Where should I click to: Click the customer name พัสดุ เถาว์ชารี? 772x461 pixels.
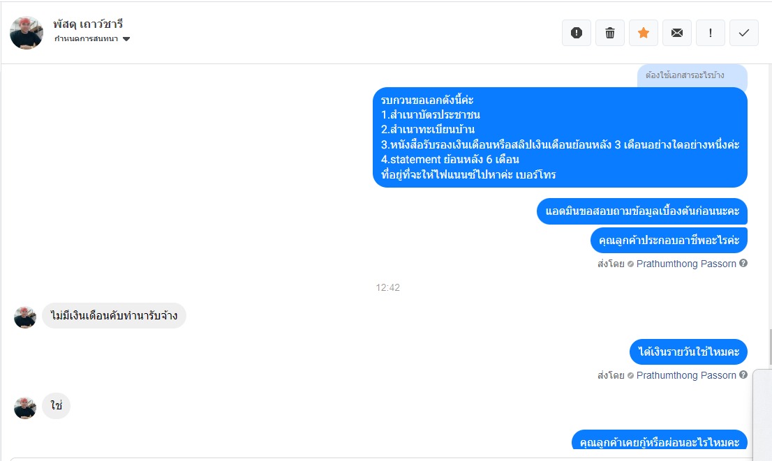(x=88, y=24)
